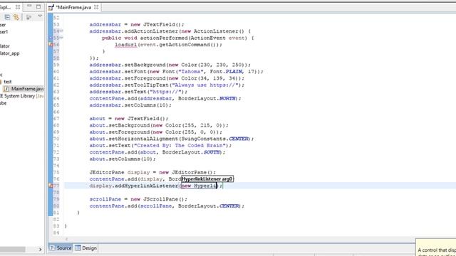Click the "Tahoma" font string
456x256 pixels.
coord(191,71)
